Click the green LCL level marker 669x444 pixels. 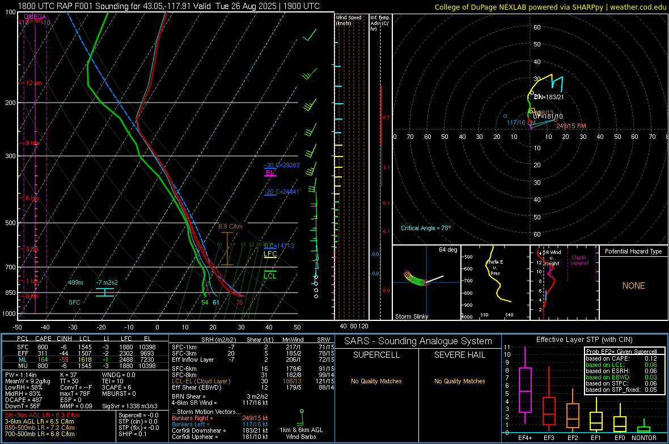tap(270, 275)
